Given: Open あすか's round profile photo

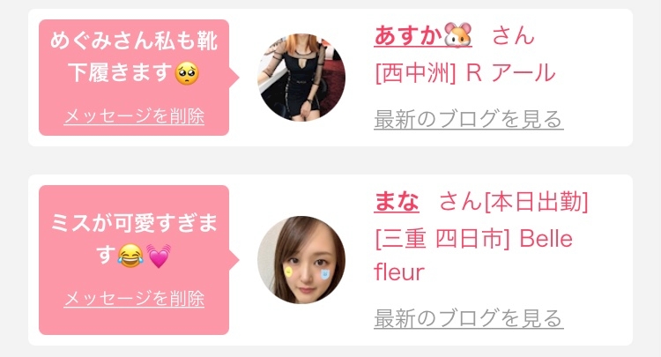Looking at the screenshot, I should [x=301, y=78].
